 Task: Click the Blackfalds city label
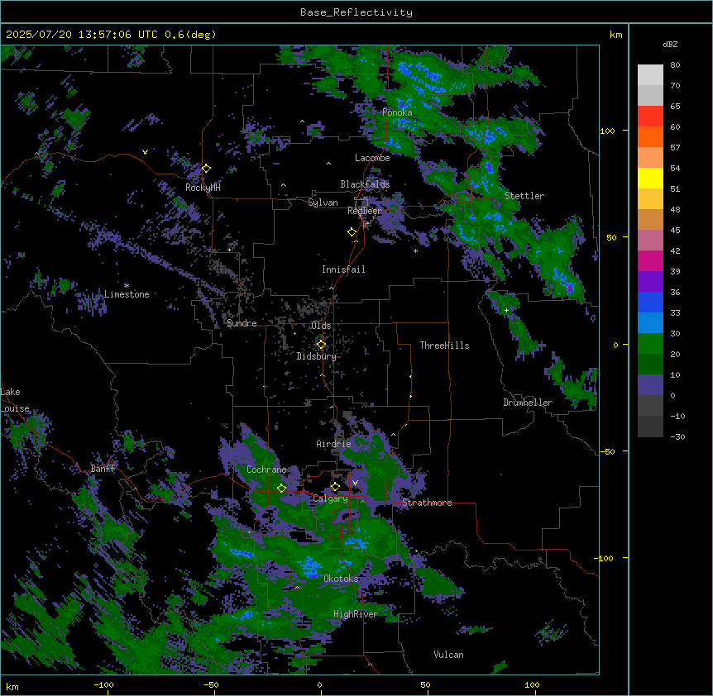[365, 184]
